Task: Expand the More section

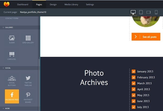Action: (7, 108)
